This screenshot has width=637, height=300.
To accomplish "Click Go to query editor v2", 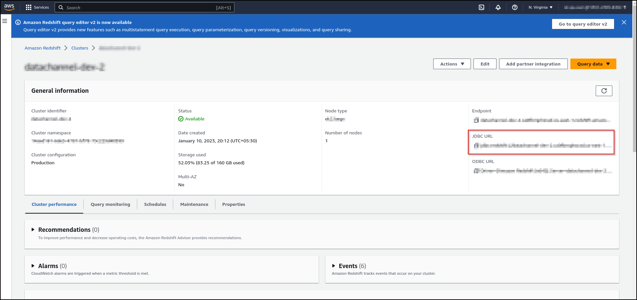I will (x=583, y=24).
